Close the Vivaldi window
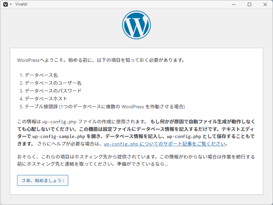The height and width of the screenshot is (205, 273). point(265,4)
